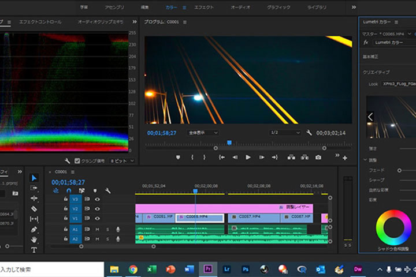Collapse the 調整 section

click(365, 160)
